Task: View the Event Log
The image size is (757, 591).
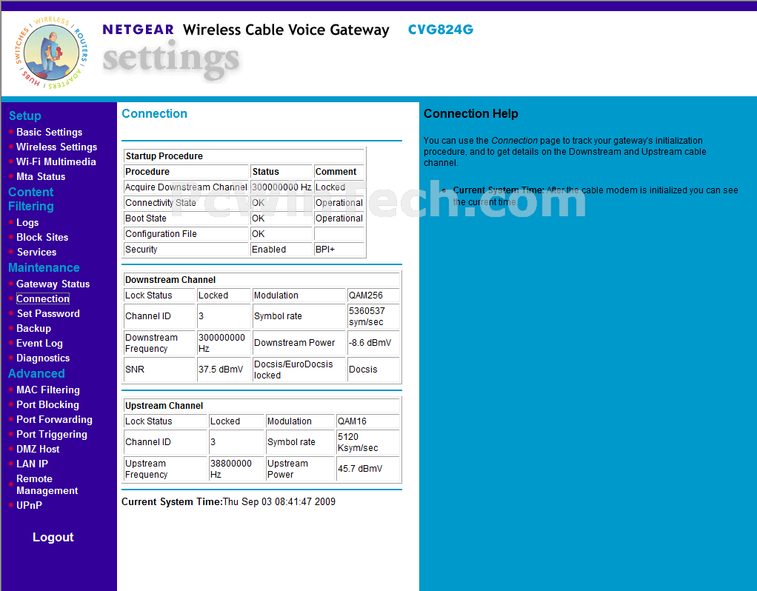Action: click(x=39, y=344)
